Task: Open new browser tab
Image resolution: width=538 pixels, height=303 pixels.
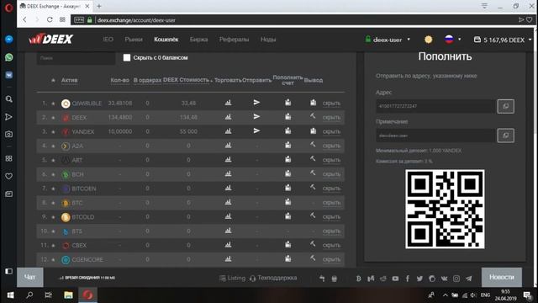Action: coord(99,6)
